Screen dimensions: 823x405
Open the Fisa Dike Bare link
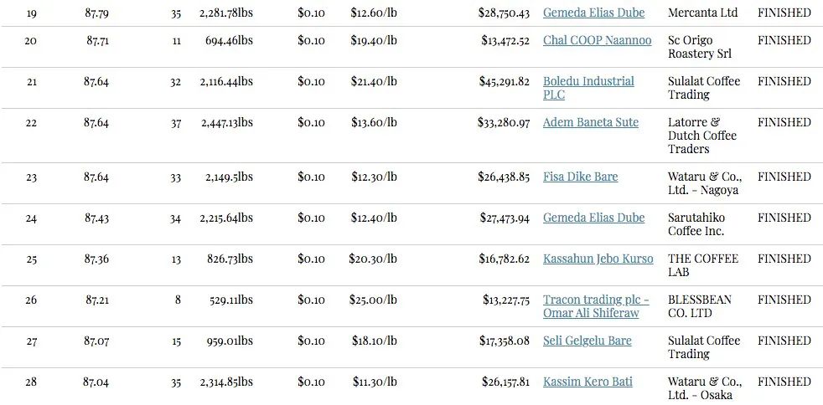580,177
